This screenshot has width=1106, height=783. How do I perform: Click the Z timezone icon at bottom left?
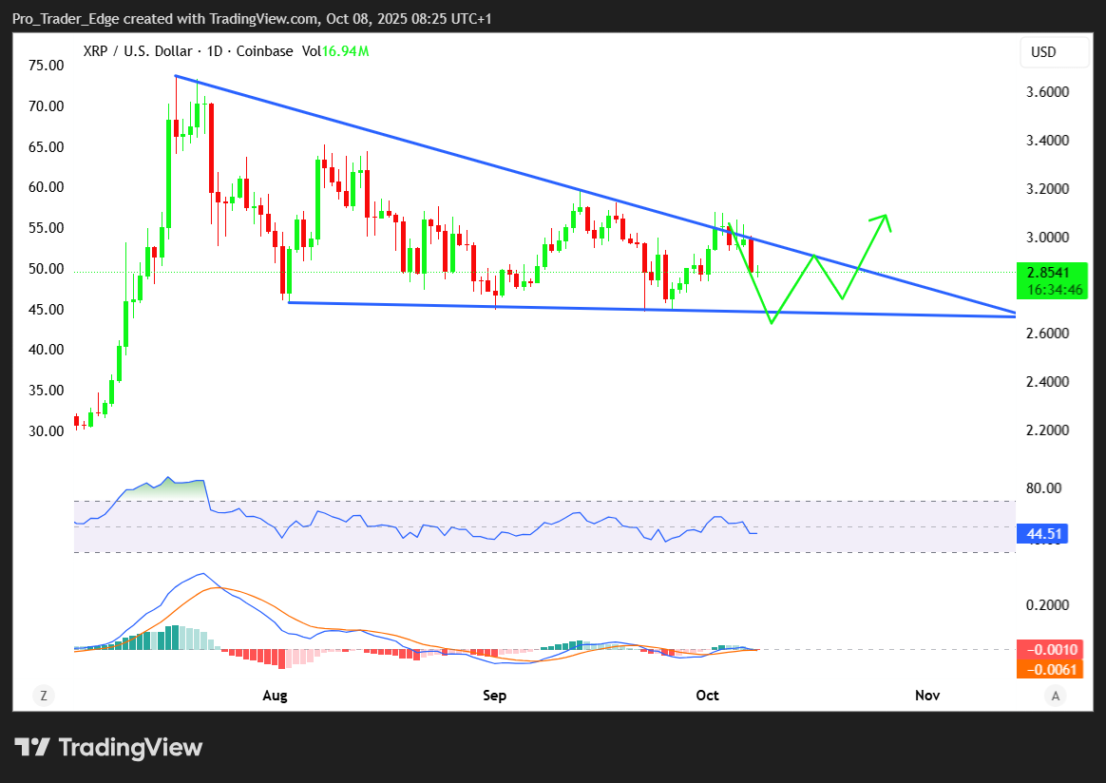click(43, 696)
